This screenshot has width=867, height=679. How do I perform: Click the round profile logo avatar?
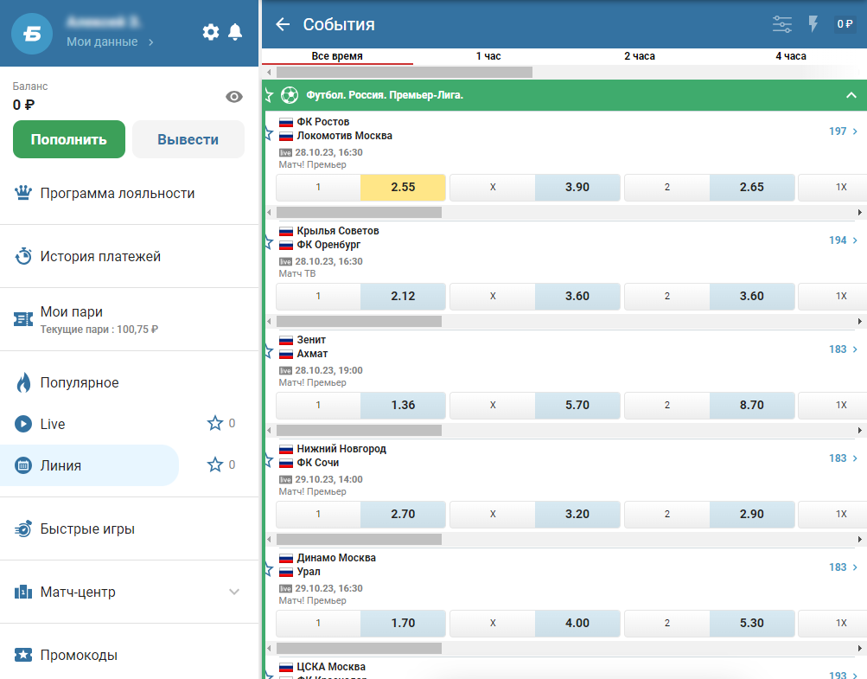click(x=32, y=34)
